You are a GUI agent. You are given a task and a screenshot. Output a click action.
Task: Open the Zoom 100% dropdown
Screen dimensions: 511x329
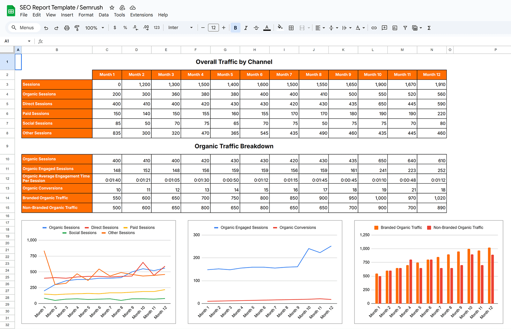[94, 27]
